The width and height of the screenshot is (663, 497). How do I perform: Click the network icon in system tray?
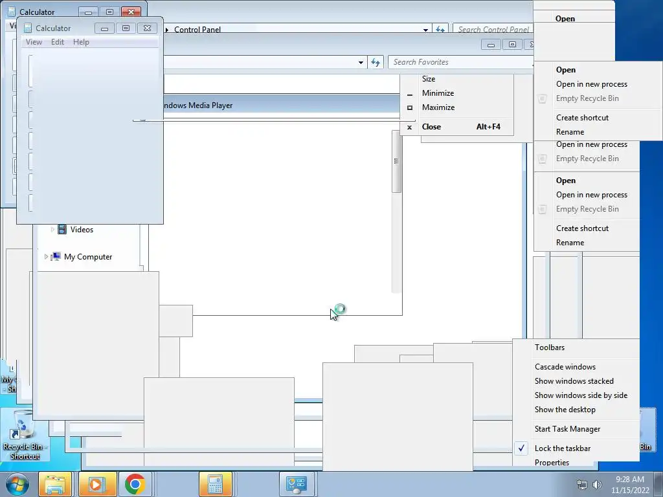click(582, 485)
